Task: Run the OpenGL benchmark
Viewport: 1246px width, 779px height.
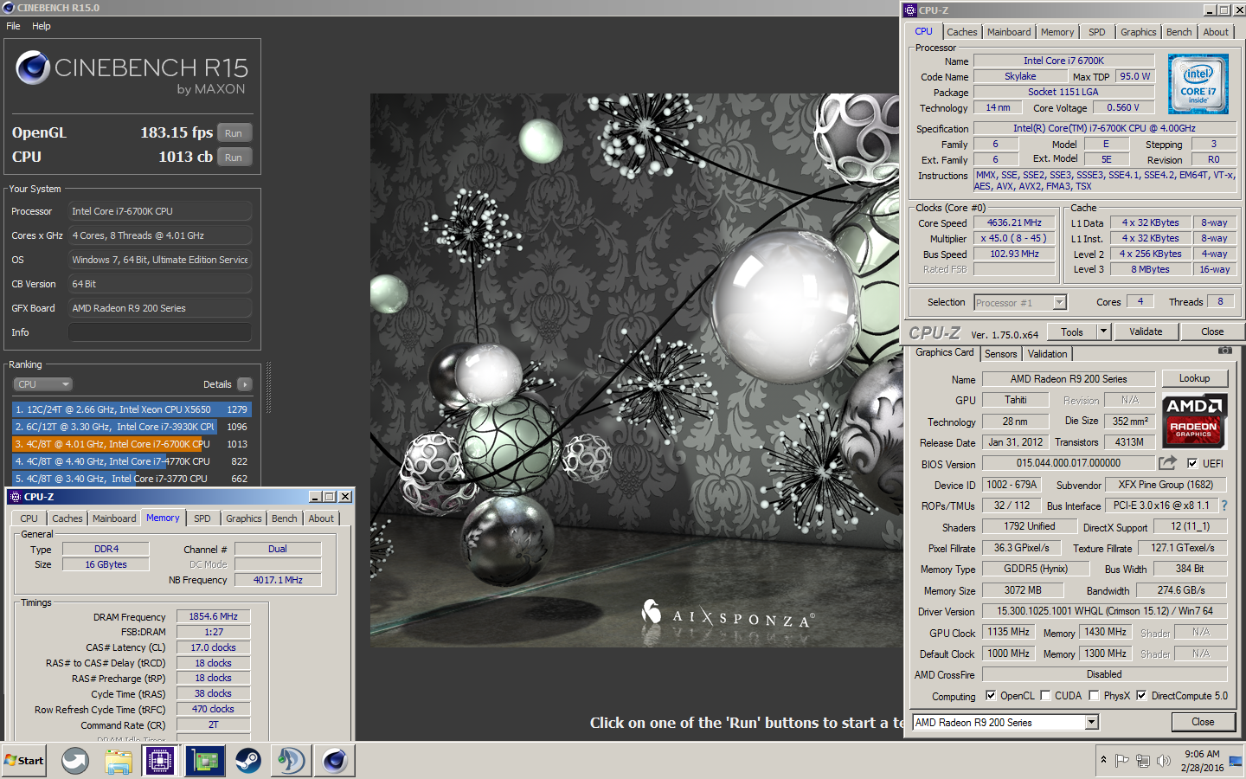Action: point(234,132)
